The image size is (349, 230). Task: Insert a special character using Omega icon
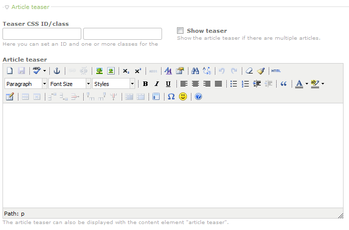(x=171, y=96)
